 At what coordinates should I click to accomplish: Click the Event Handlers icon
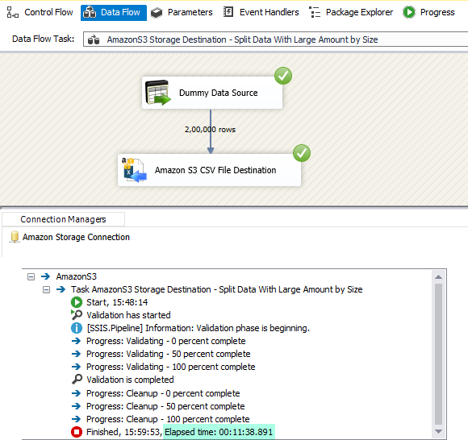coord(228,12)
